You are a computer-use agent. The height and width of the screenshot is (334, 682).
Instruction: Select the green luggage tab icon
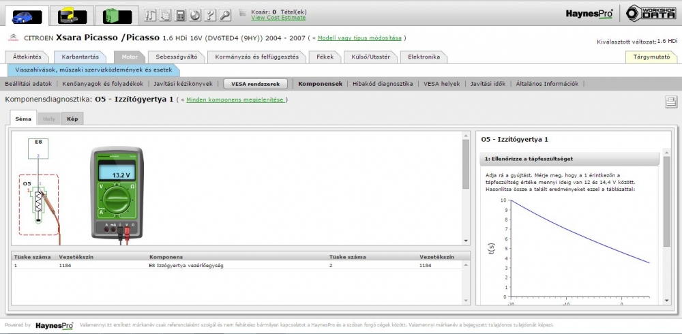[117, 16]
